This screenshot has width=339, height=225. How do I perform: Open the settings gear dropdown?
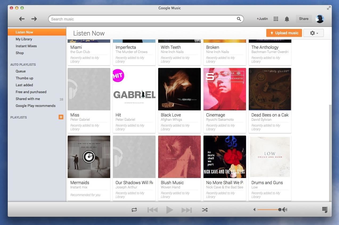[313, 33]
